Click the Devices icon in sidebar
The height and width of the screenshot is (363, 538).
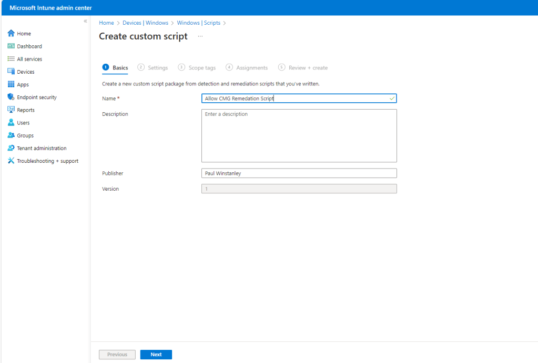(11, 72)
